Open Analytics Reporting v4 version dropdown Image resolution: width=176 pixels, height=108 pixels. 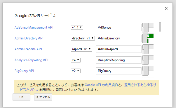point(76,60)
